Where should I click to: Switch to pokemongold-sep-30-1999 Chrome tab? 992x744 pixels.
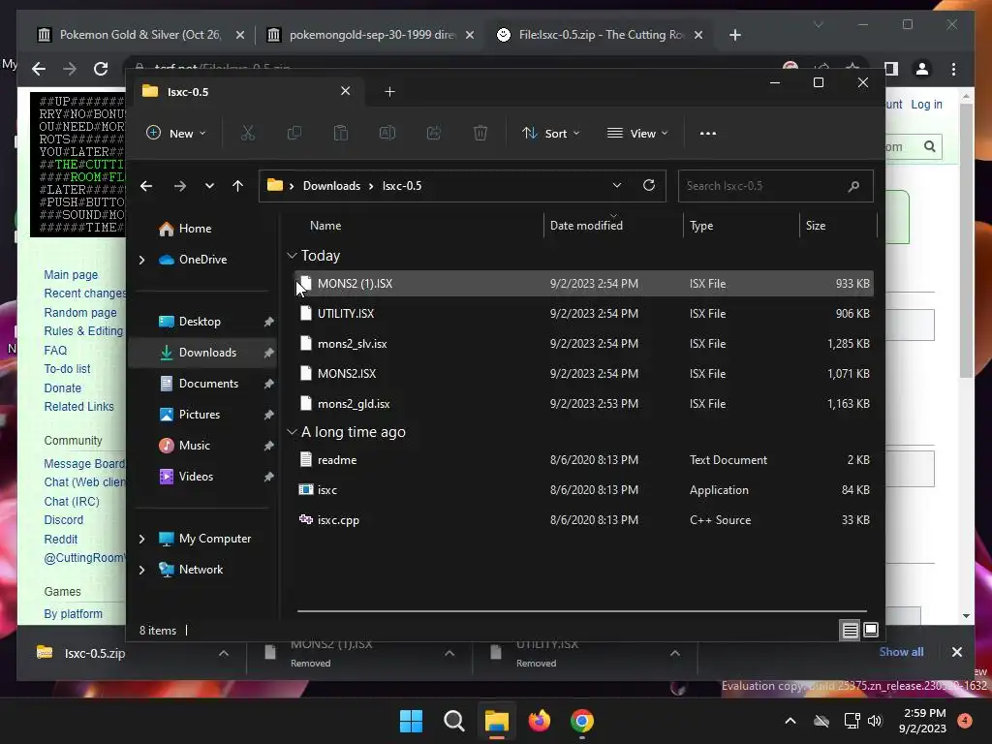click(370, 35)
